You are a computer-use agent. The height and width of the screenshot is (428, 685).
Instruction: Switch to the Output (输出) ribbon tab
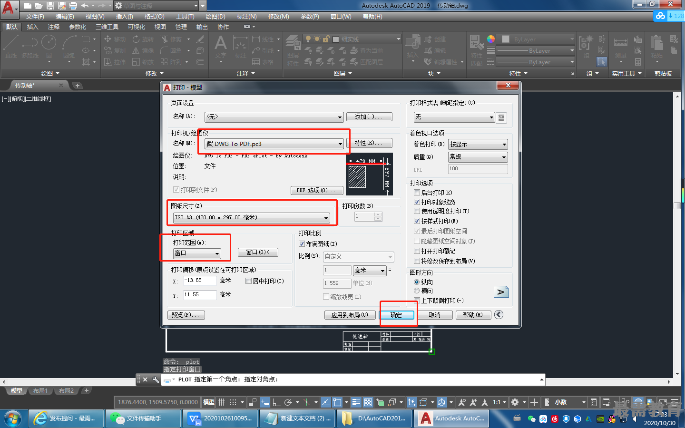(x=202, y=27)
